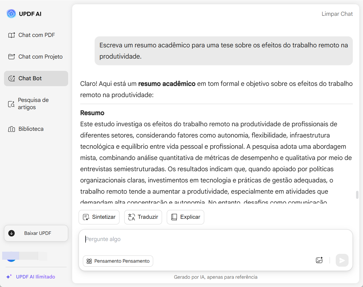The image size is (363, 287).
Task: Click the Explicar book icon
Action: (174, 217)
